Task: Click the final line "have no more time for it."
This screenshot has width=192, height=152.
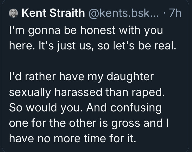Action: 73,139
